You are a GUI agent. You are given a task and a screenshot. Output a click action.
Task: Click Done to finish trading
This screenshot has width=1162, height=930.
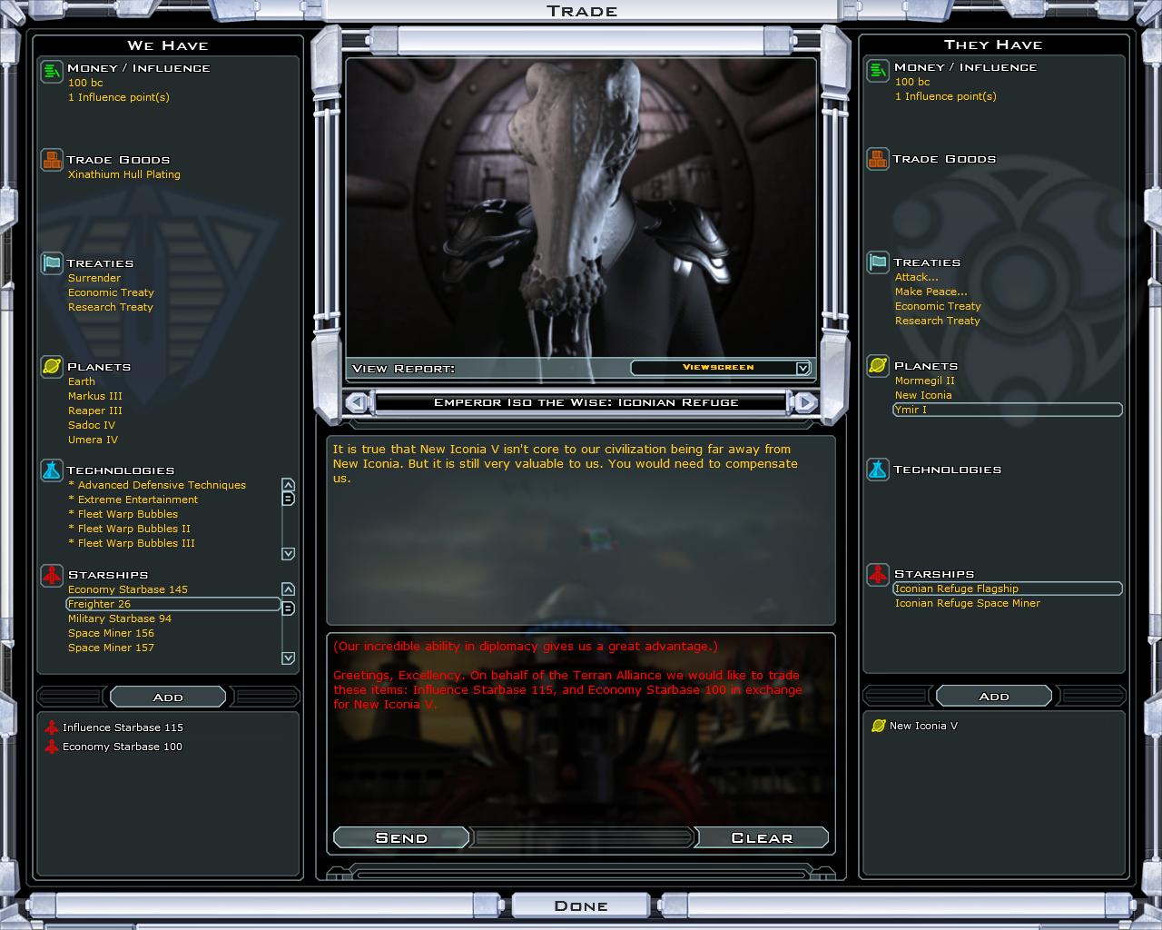pyautogui.click(x=580, y=905)
